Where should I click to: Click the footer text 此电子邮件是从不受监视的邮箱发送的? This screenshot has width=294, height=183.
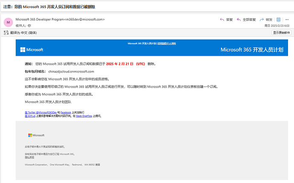pyautogui.click(x=45, y=147)
